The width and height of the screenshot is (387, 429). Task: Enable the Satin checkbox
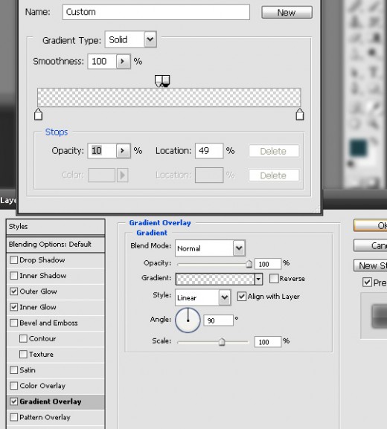tap(13, 370)
